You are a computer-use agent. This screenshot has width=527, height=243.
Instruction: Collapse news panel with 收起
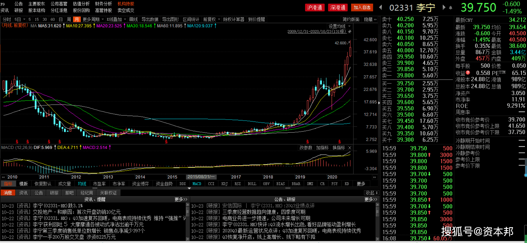(x=372, y=193)
